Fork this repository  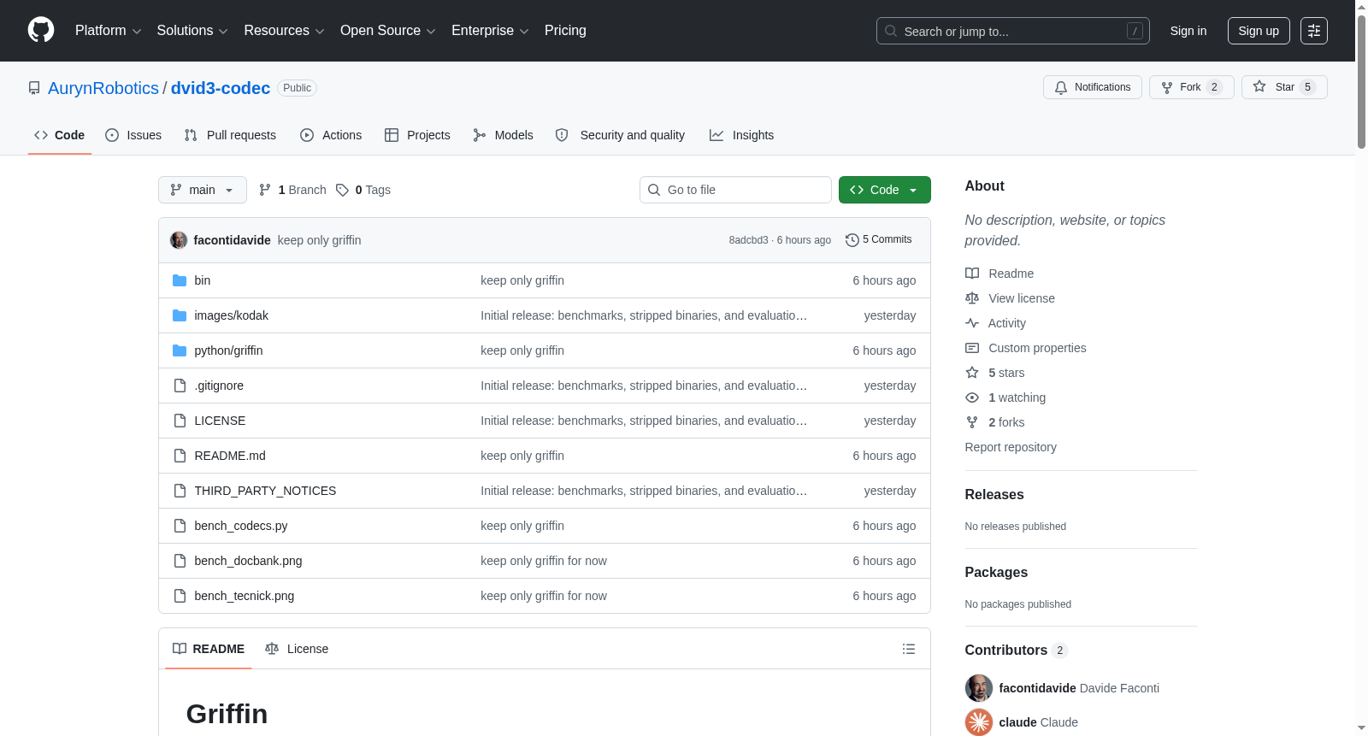1192,87
